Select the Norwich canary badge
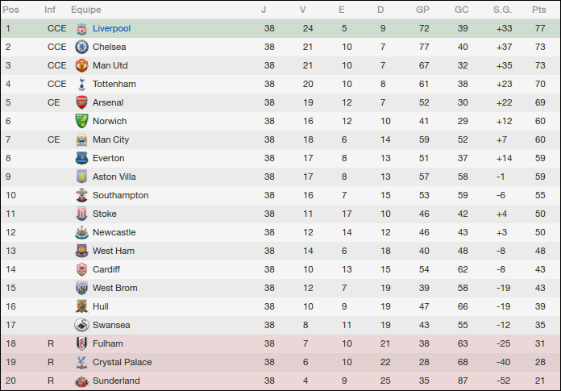 pyautogui.click(x=81, y=121)
